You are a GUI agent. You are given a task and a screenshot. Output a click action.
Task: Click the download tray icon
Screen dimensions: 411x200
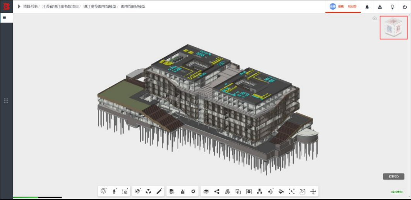(380, 7)
